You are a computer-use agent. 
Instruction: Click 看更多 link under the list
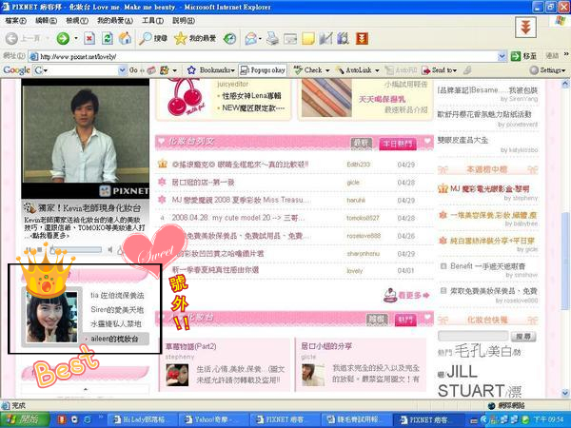[x=406, y=295]
